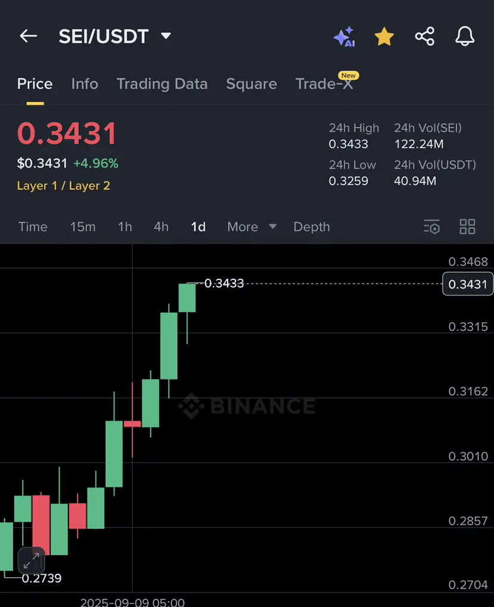Open the Trading Data tab
Screen dimensions: 494x607
coord(162,84)
